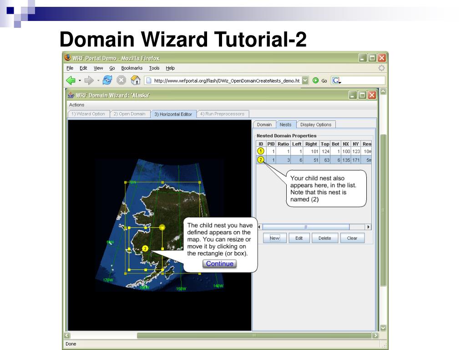The width and height of the screenshot is (466, 350).
Task: Click the New nest button
Action: (x=274, y=238)
